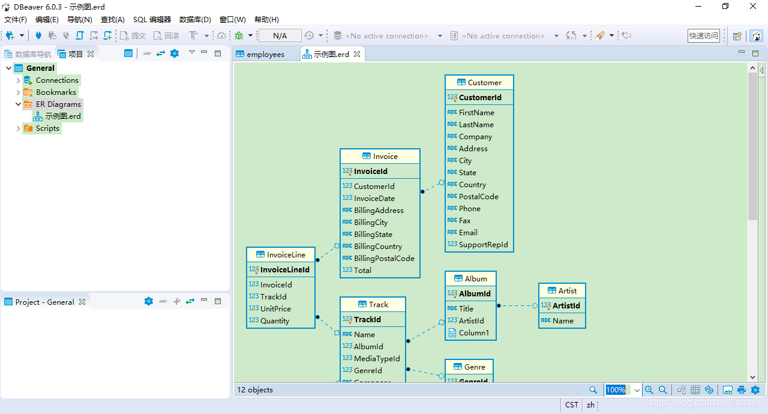Open the zoom percentage dropdown
Image resolution: width=768 pixels, height=414 pixels.
(637, 390)
